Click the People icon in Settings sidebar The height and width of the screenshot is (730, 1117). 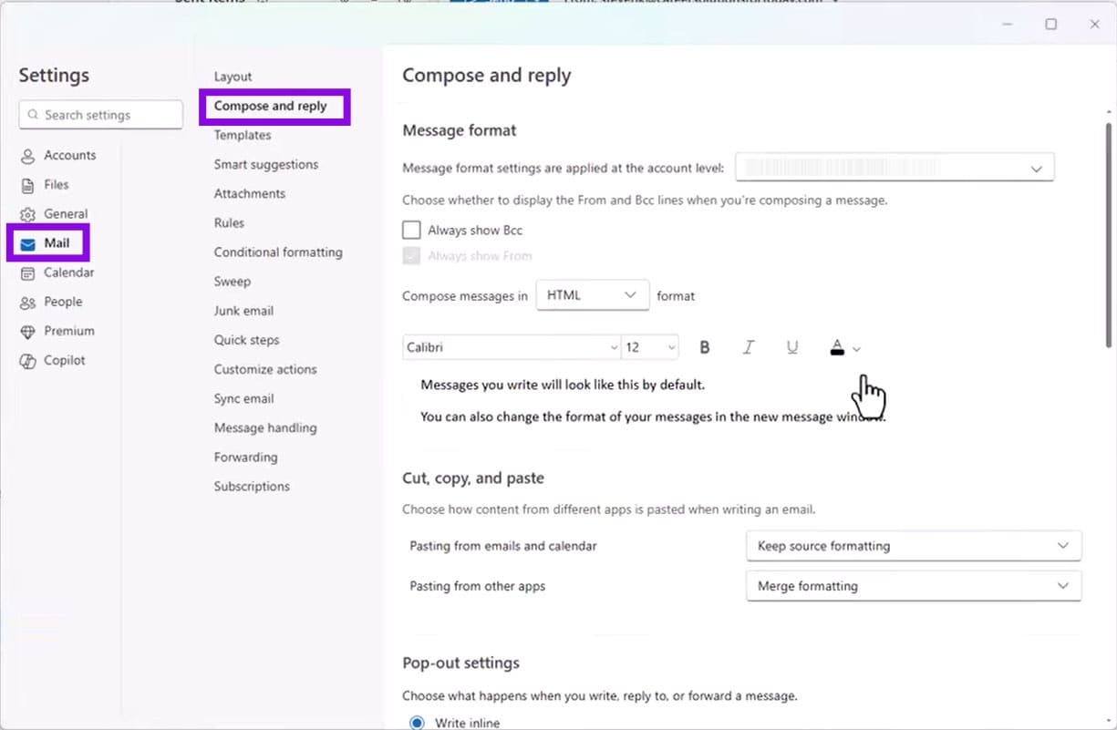click(x=27, y=302)
